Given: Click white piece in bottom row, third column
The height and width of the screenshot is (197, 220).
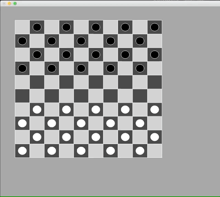Looking at the screenshot, I should pyautogui.click(x=52, y=151).
